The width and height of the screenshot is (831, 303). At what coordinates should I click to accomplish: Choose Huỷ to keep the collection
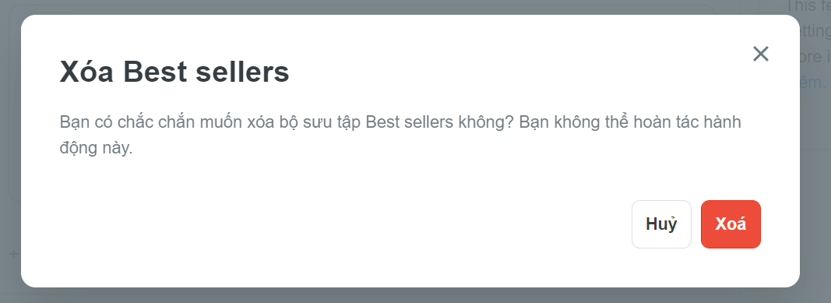[661, 224]
